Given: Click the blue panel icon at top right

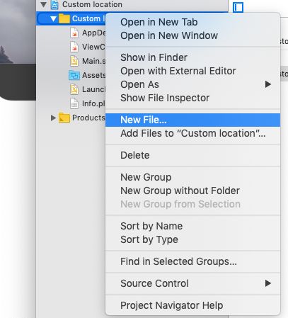Looking at the screenshot, I should pyautogui.click(x=238, y=8).
